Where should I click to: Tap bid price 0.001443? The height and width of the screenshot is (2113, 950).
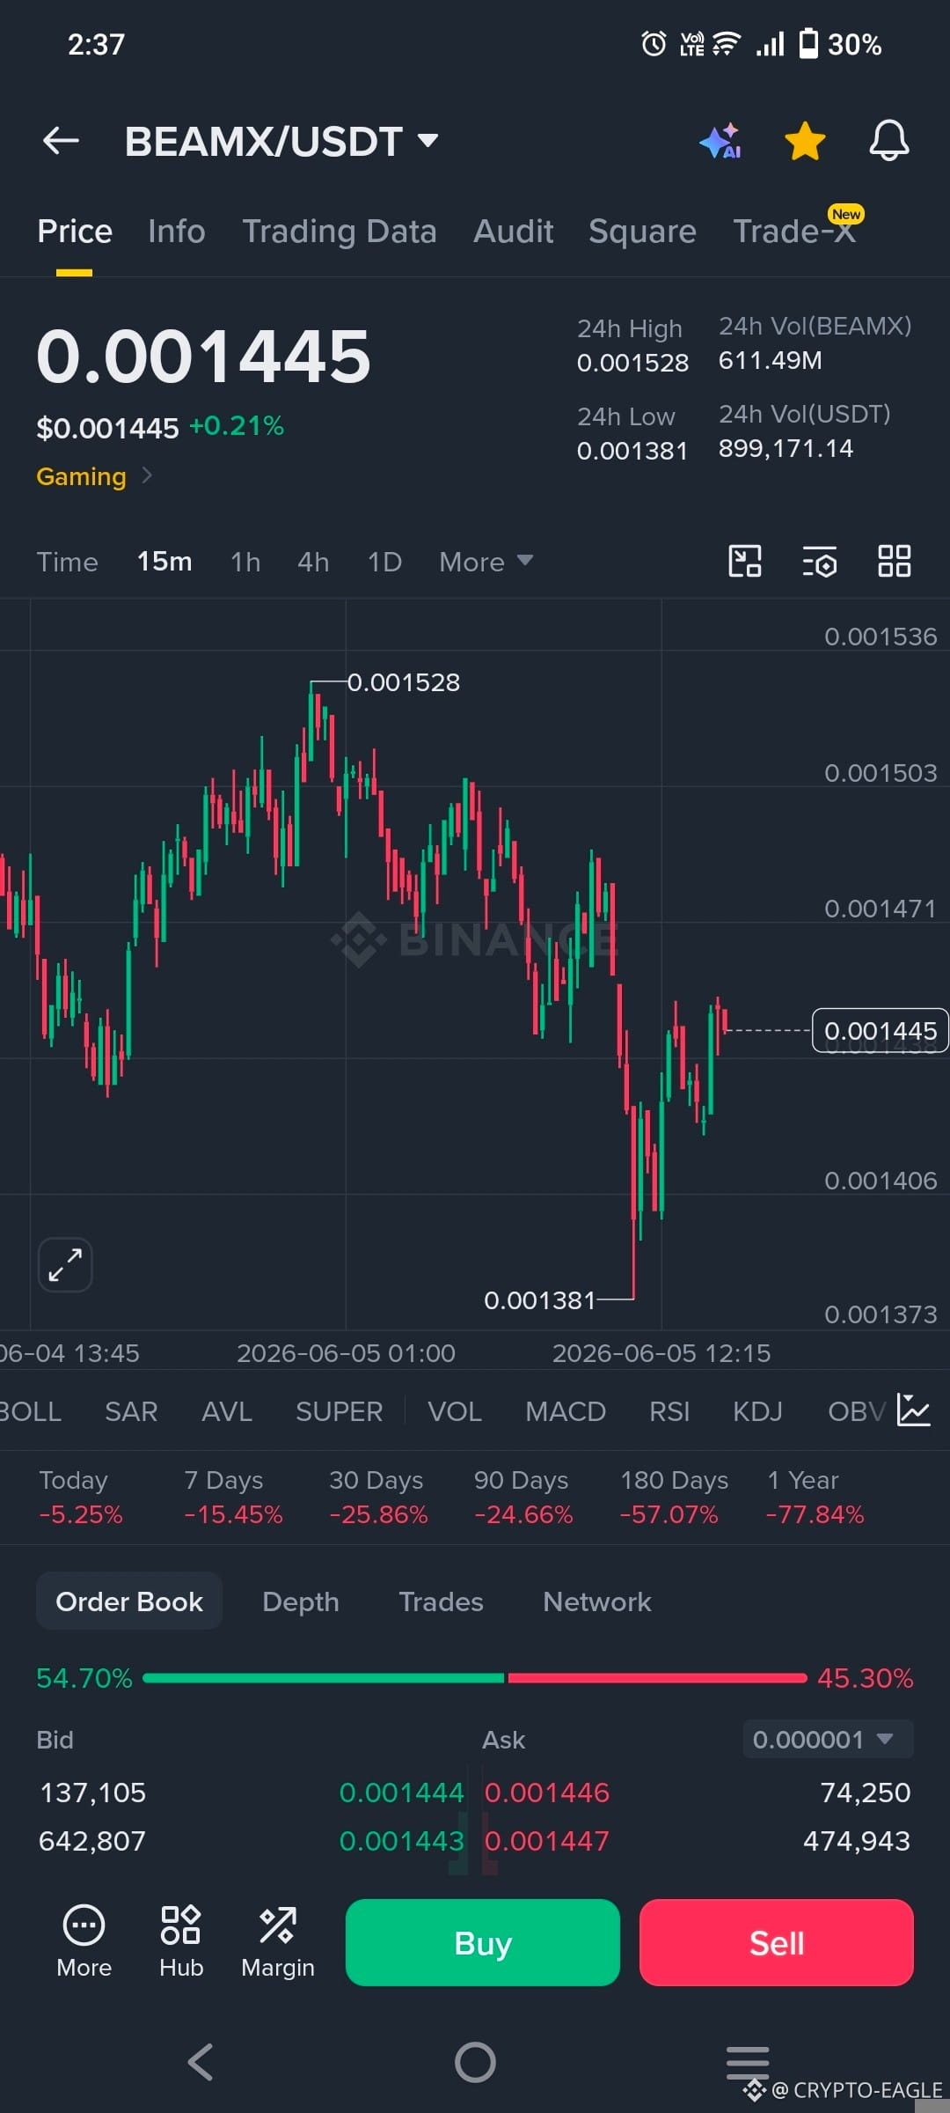[x=401, y=1841]
